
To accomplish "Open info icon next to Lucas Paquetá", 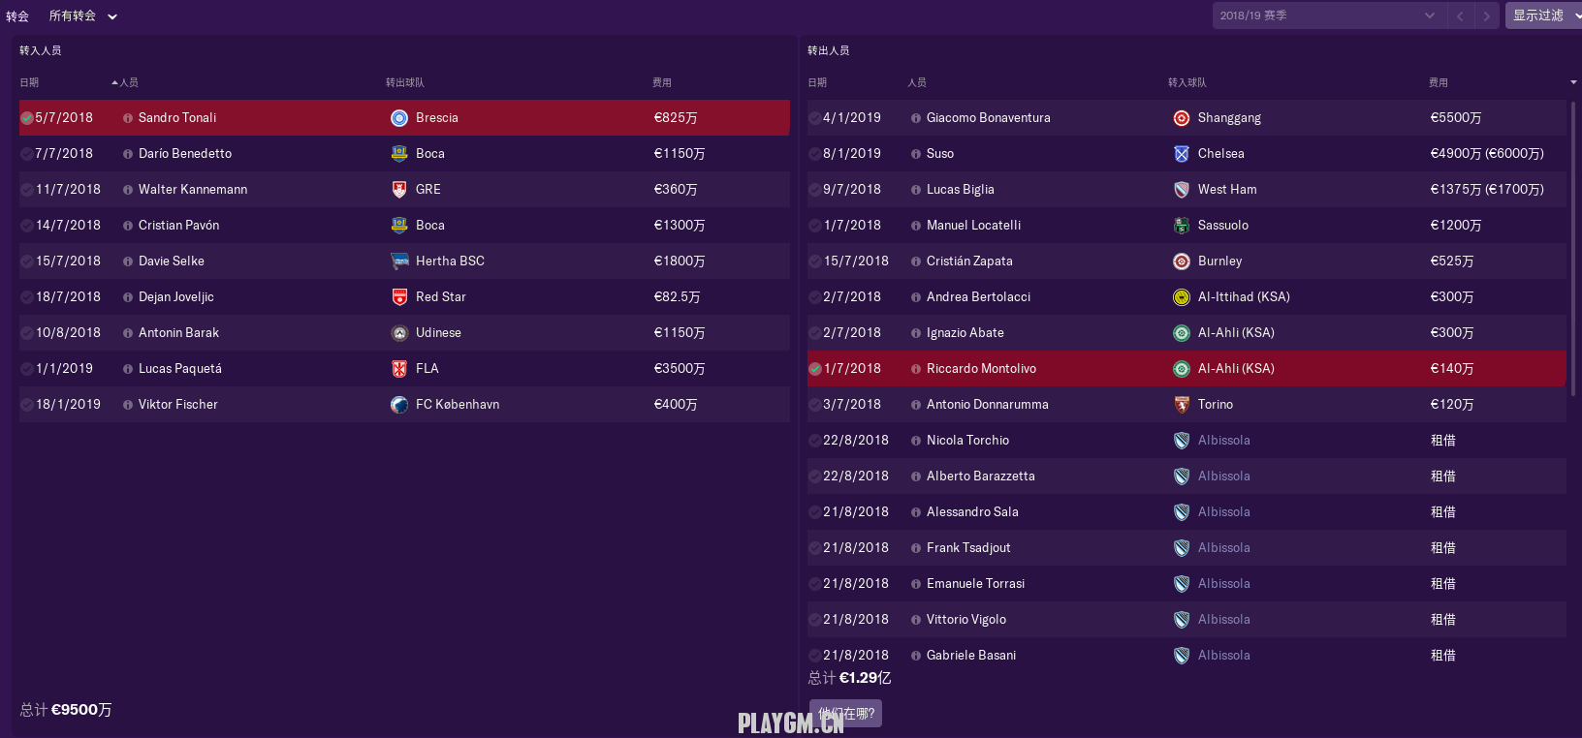I will (x=128, y=369).
